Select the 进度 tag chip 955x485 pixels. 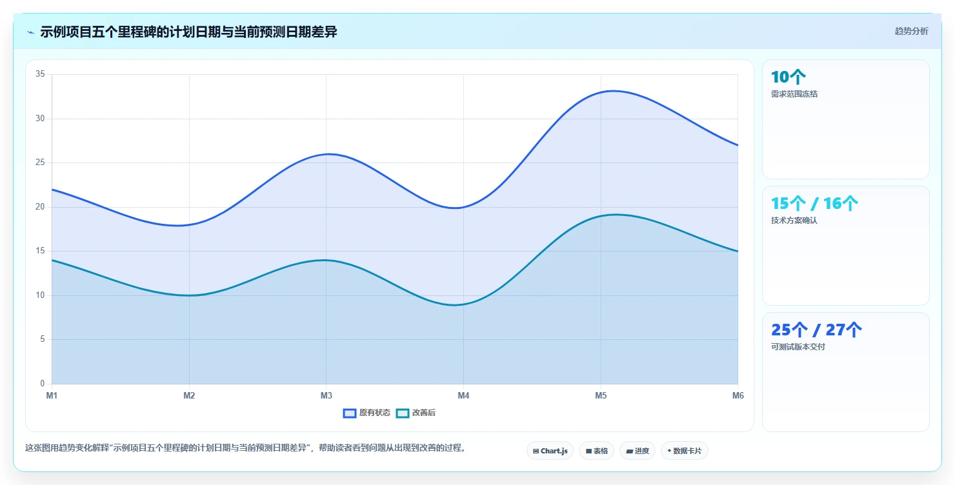[637, 451]
